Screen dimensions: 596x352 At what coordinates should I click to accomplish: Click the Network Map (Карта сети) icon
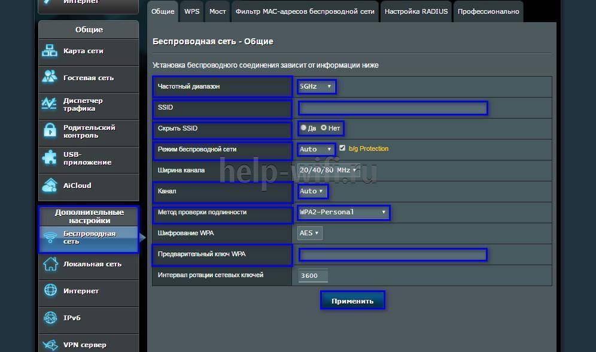[x=50, y=51]
